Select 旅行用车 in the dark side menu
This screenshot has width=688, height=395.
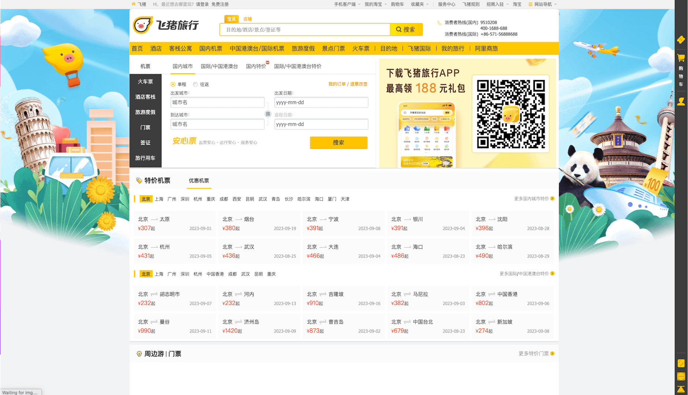tap(145, 158)
